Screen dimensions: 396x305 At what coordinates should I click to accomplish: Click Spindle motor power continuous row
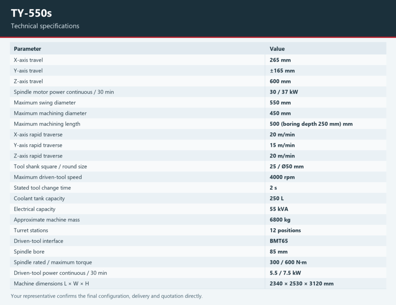[198, 92]
